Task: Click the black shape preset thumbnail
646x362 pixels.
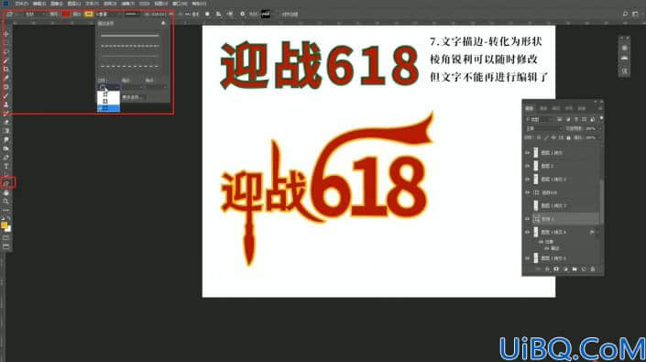Action: click(x=266, y=14)
